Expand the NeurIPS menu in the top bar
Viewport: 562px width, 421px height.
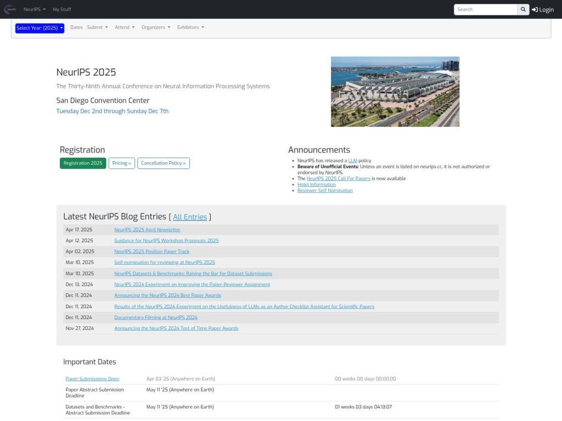pos(33,9)
